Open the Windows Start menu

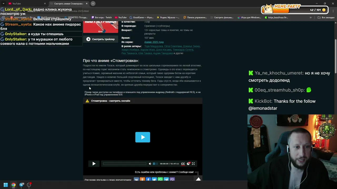click(6, 185)
